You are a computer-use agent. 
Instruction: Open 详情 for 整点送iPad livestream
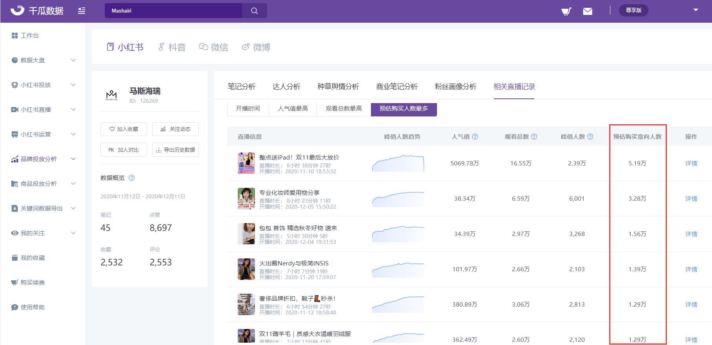pyautogui.click(x=691, y=163)
